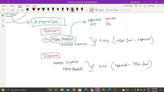The image size is (164, 92).
Task: Open Settings and More ellipsis menu
Action: (162, 6)
